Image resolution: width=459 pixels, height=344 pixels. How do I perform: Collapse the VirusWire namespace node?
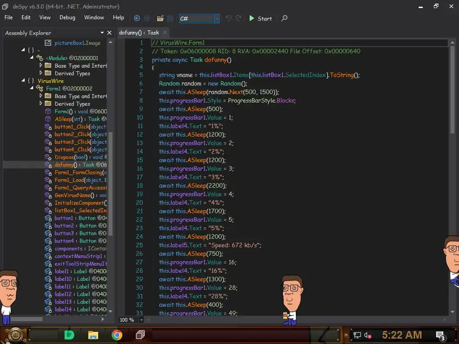[23, 80]
